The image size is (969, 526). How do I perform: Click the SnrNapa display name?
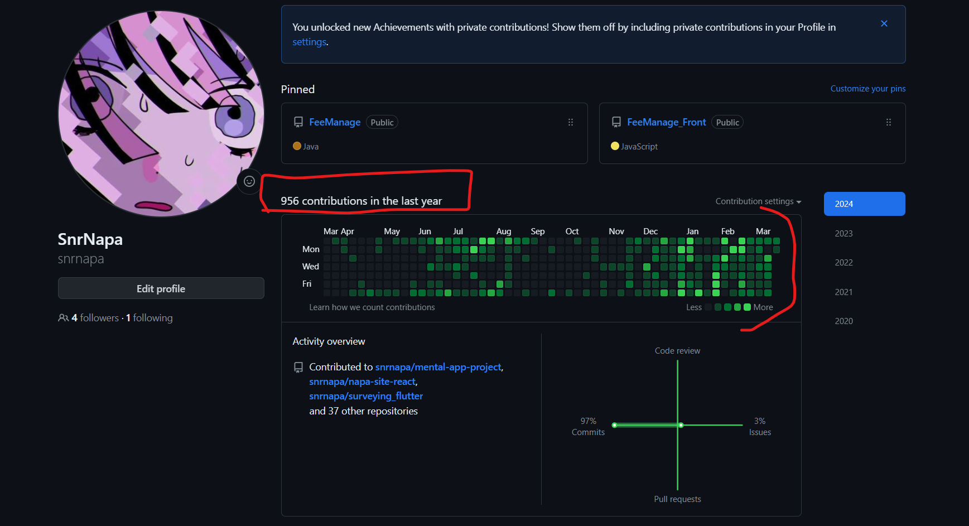(x=90, y=239)
